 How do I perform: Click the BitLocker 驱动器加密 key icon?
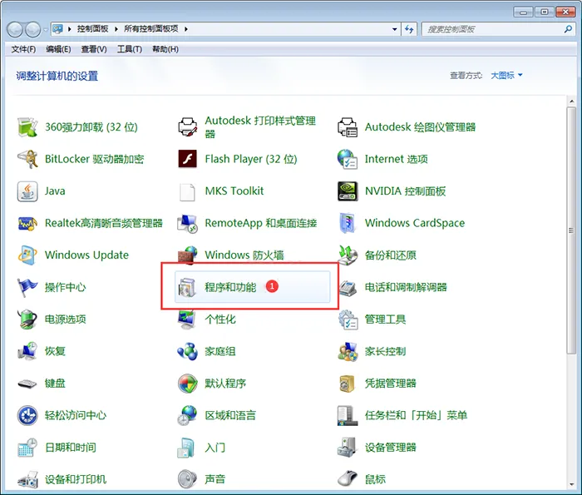27,159
